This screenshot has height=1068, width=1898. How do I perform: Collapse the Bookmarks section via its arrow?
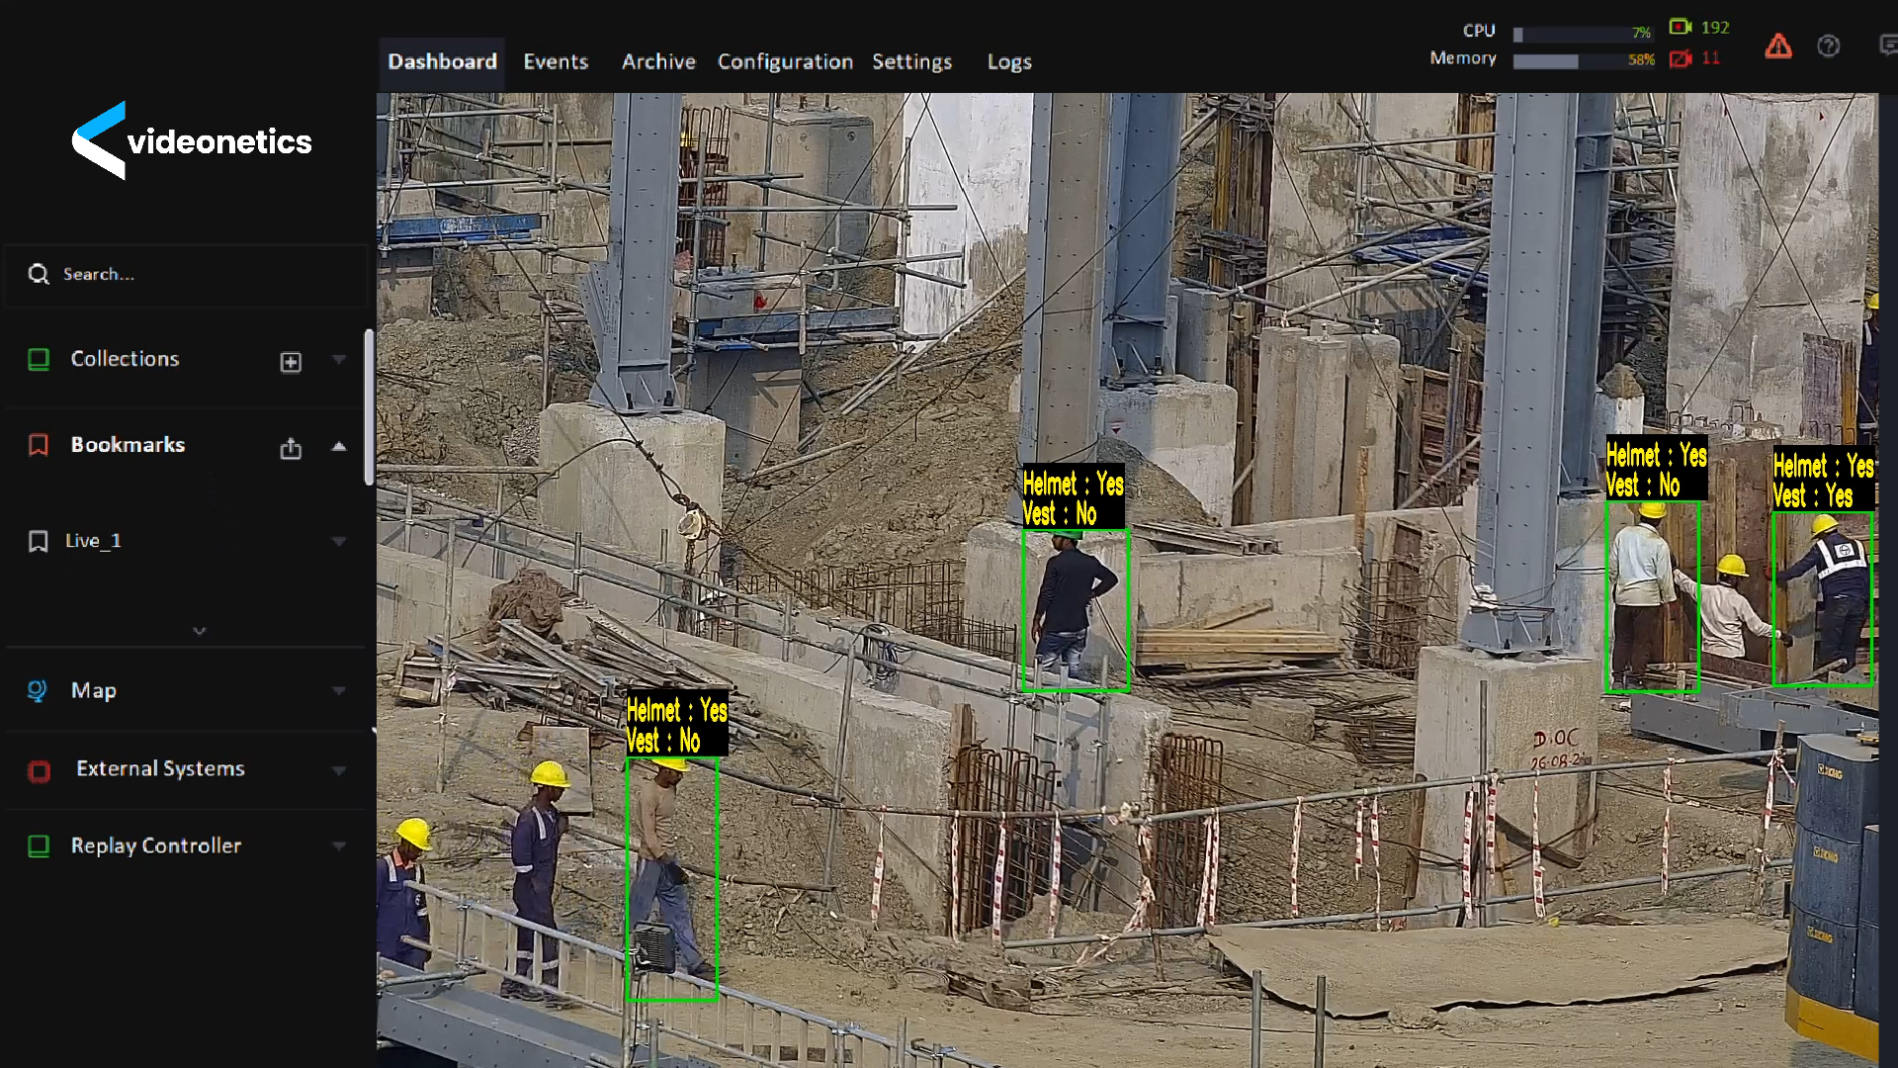(x=339, y=447)
